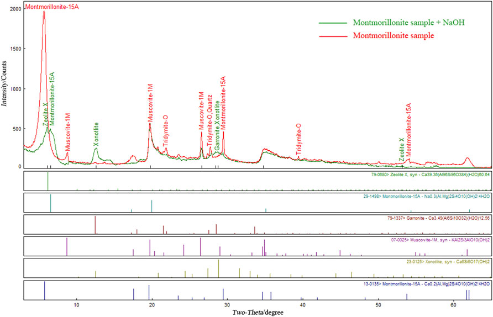The height and width of the screenshot is (317, 493).
Task: Click the green 'Zeolite X' label near 53 degrees
Action: pyautogui.click(x=402, y=150)
